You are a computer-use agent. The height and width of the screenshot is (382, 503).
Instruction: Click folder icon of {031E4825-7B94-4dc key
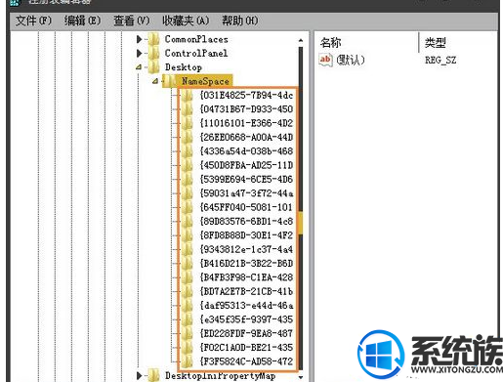[x=187, y=95]
